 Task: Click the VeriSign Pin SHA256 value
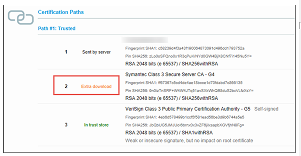(197, 125)
